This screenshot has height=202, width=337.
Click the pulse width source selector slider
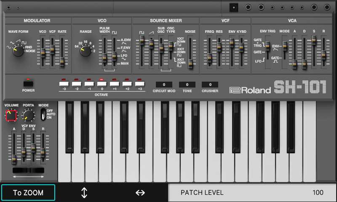click(x=114, y=56)
